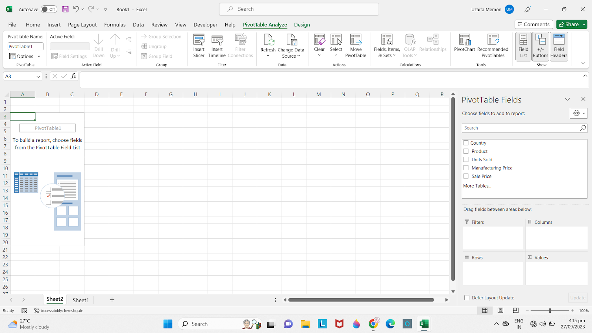Click the horizontal scrollbar
The width and height of the screenshot is (592, 333).
(x=361, y=300)
